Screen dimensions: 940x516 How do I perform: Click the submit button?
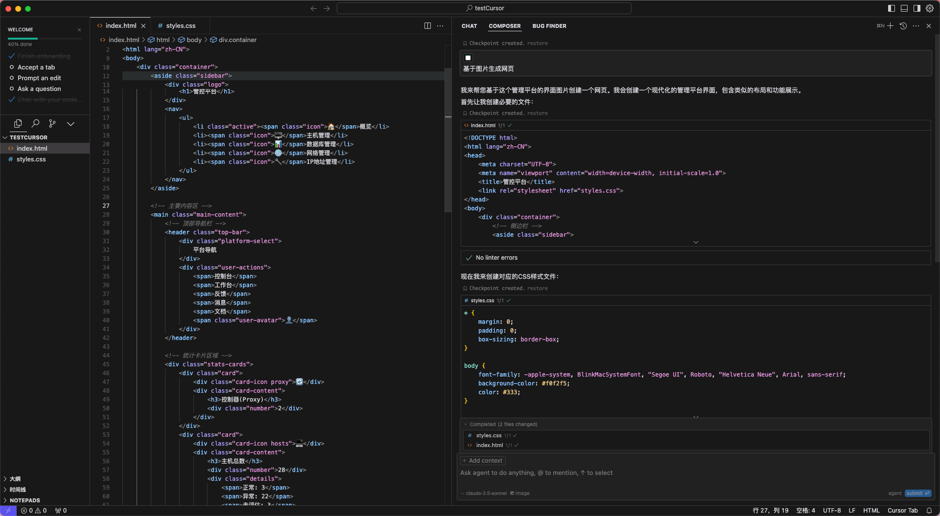click(917, 493)
